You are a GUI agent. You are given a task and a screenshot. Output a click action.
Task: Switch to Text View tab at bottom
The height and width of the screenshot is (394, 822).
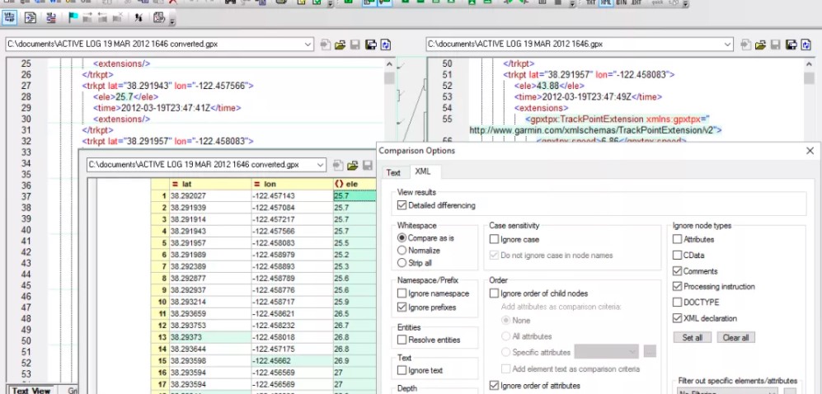coord(31,391)
